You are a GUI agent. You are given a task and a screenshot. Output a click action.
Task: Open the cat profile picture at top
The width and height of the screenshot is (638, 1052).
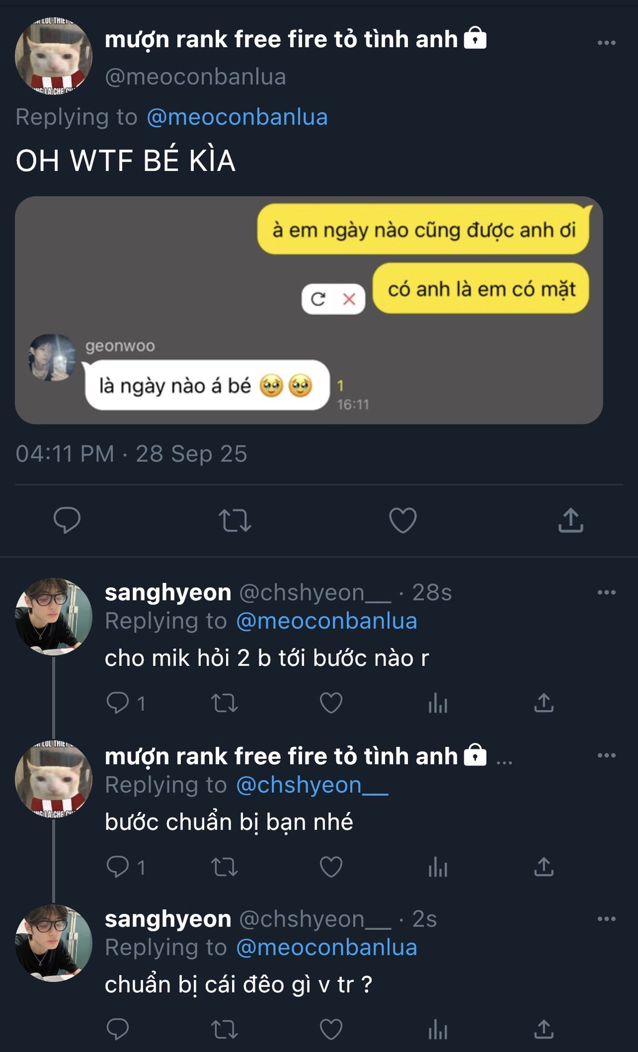[x=53, y=56]
